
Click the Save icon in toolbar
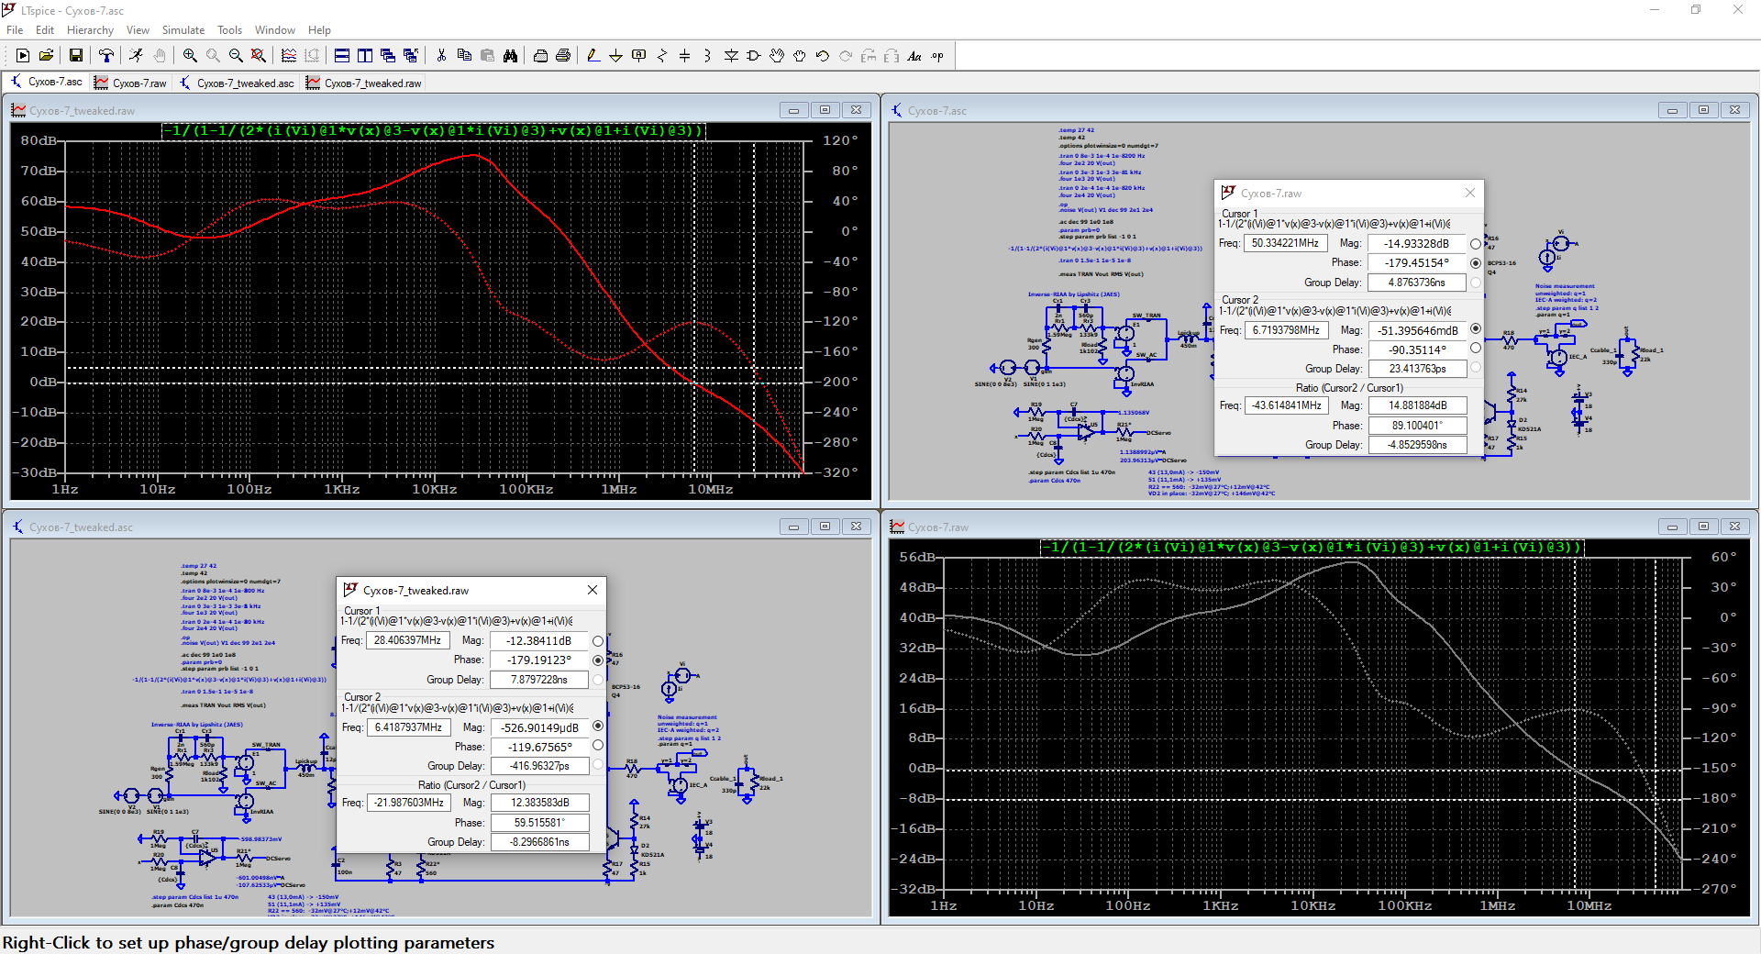(x=76, y=56)
